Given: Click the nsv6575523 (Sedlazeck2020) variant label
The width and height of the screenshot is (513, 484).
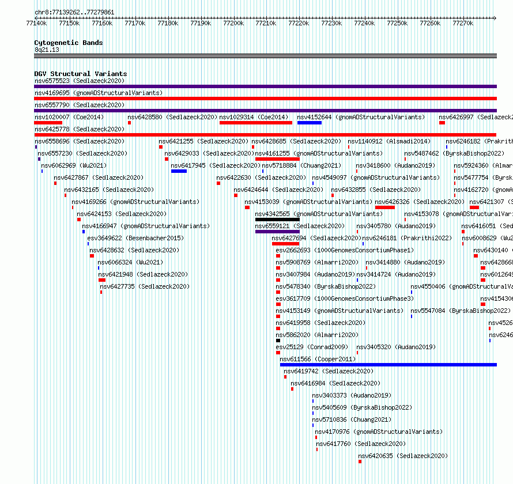Looking at the screenshot, I should click(x=80, y=81).
